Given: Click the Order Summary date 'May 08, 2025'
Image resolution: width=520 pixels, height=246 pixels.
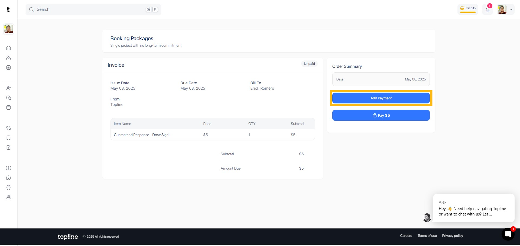Looking at the screenshot, I should tap(415, 79).
